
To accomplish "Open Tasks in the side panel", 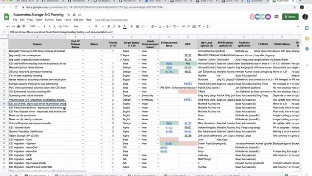I will pyautogui.click(x=307, y=49).
